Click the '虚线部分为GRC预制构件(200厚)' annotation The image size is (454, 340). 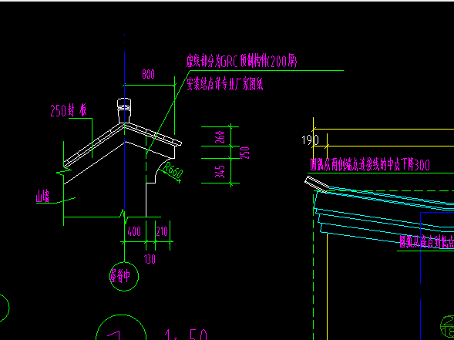[241, 61]
